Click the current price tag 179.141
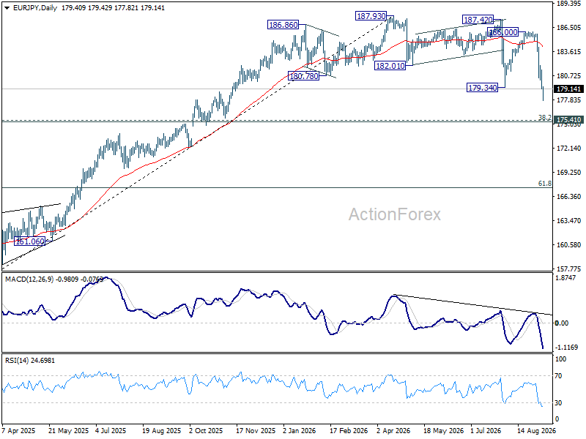The image size is (586, 439). [568, 89]
